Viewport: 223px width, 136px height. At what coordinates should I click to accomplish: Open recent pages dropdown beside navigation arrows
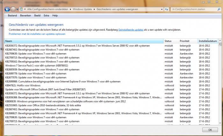[x=17, y=10]
